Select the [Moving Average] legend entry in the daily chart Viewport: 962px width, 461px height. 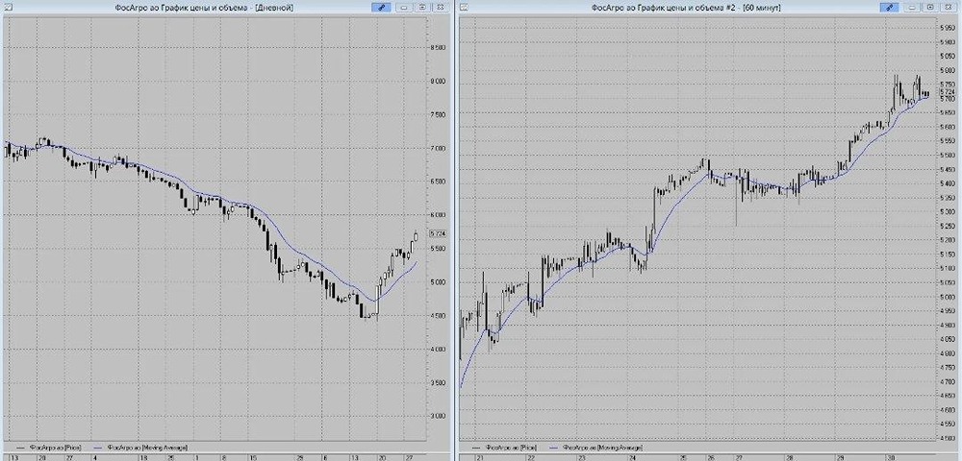(x=147, y=448)
